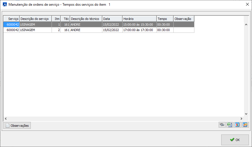Click the 161 cell in the second row
The width and height of the screenshot is (252, 147).
coord(65,30)
